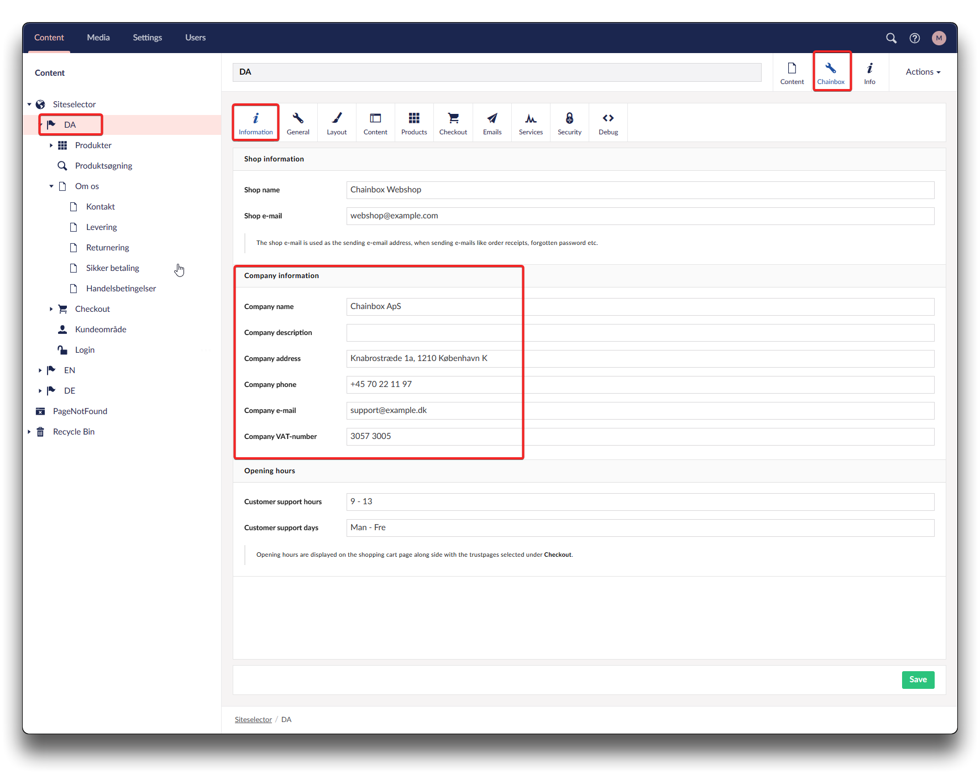
Task: Click the Login unlock icon in tree
Action: 62,350
